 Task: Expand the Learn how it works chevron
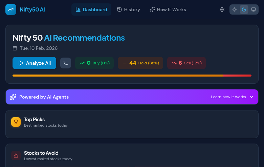click(x=251, y=97)
